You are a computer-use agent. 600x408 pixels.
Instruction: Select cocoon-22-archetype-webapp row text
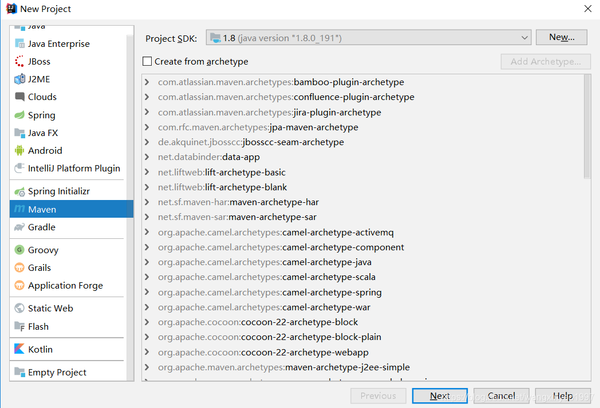pos(263,352)
